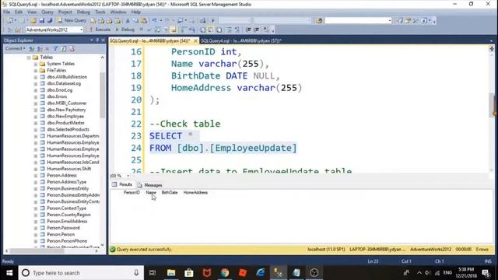This screenshot has height=280, width=498.
Task: Open the Query menu
Action: point(47,12)
